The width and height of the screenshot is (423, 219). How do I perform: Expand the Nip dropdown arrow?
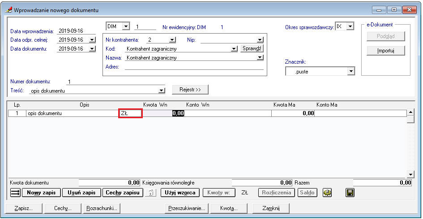point(260,40)
